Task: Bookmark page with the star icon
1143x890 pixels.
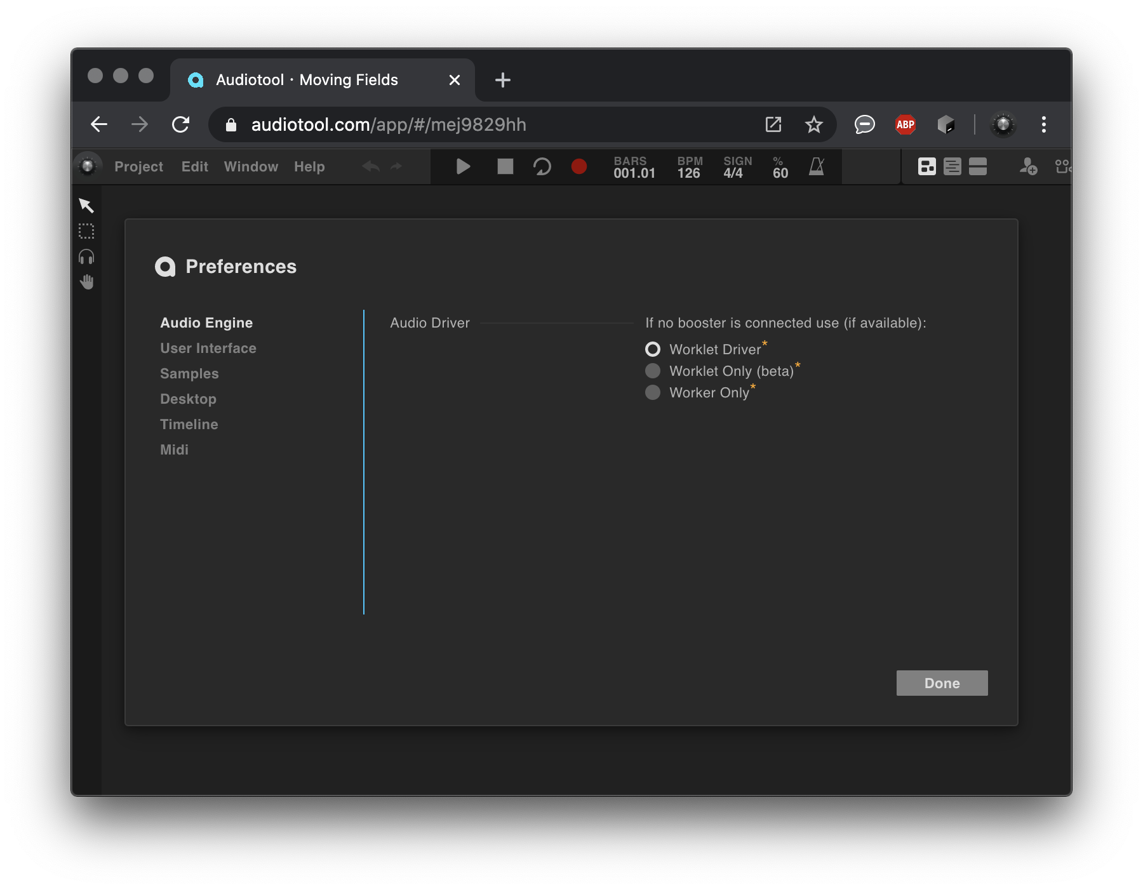Action: coord(813,124)
